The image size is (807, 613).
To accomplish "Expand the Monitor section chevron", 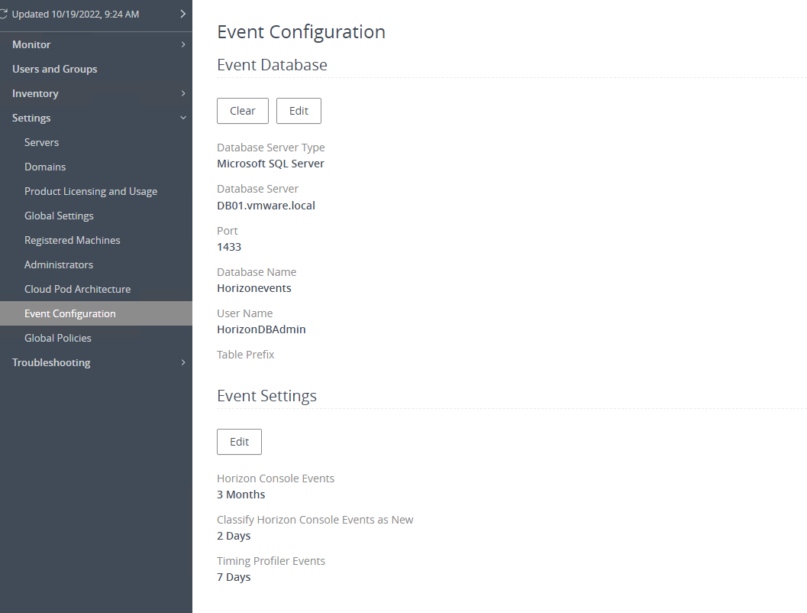I will 182,44.
